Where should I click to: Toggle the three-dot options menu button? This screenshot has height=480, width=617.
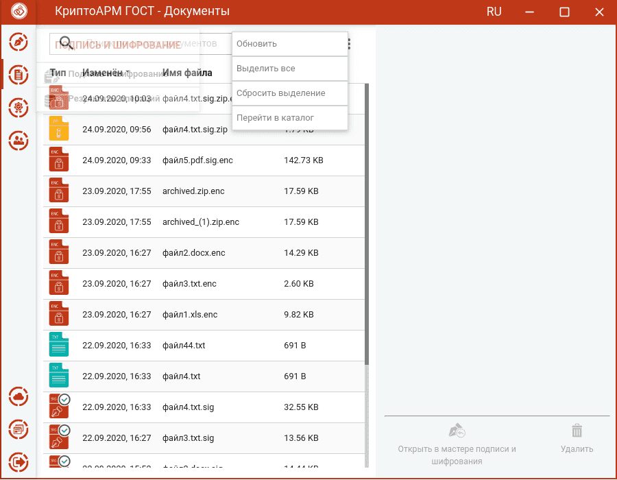pos(349,44)
